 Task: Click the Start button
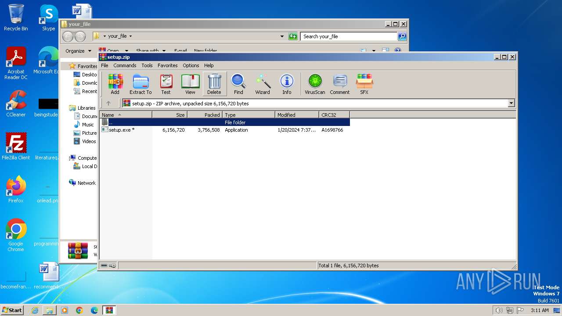point(12,310)
